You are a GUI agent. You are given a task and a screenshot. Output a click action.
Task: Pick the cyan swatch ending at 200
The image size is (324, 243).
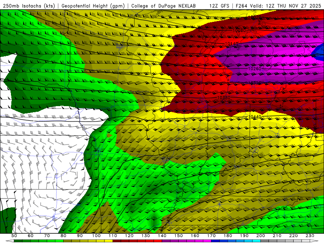256,241
